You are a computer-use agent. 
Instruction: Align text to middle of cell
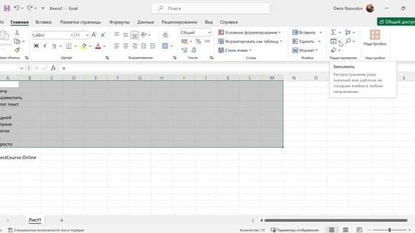point(126,34)
